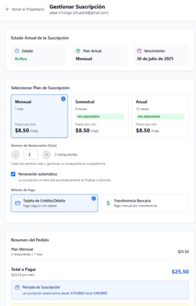Screen dimensions: 196x306
Task: Click the '30 de julio de 2025' date
Action: click(x=155, y=59)
